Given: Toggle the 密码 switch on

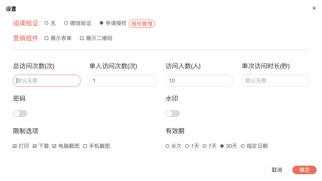Looking at the screenshot, I should [20, 114].
